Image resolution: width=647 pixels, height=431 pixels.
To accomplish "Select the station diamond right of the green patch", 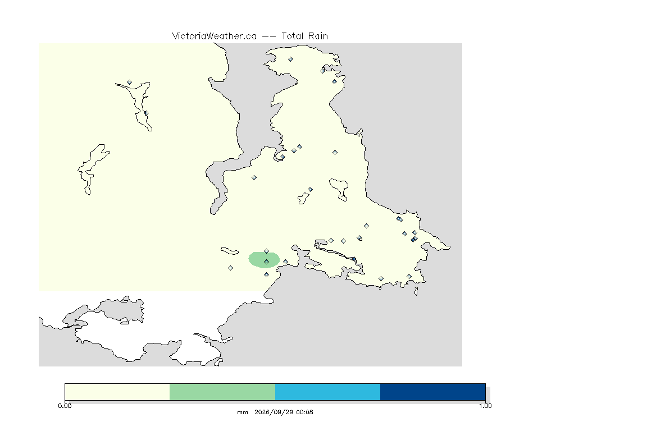I will [x=285, y=262].
